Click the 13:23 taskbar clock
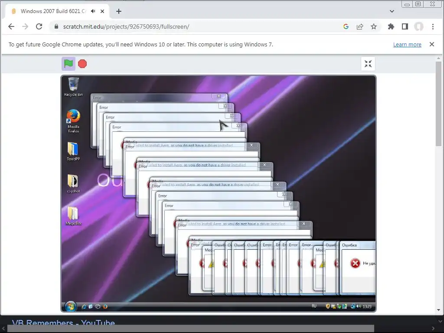 point(367,307)
